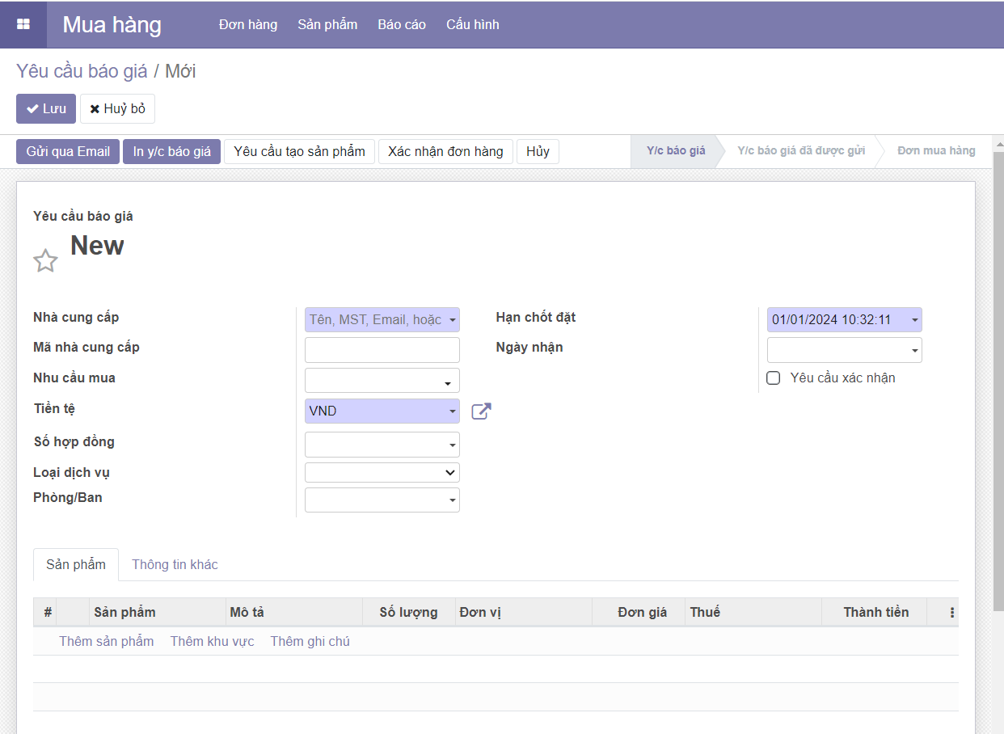This screenshot has height=734, width=1004.
Task: Open the apps grid menu icon
Action: pos(23,24)
